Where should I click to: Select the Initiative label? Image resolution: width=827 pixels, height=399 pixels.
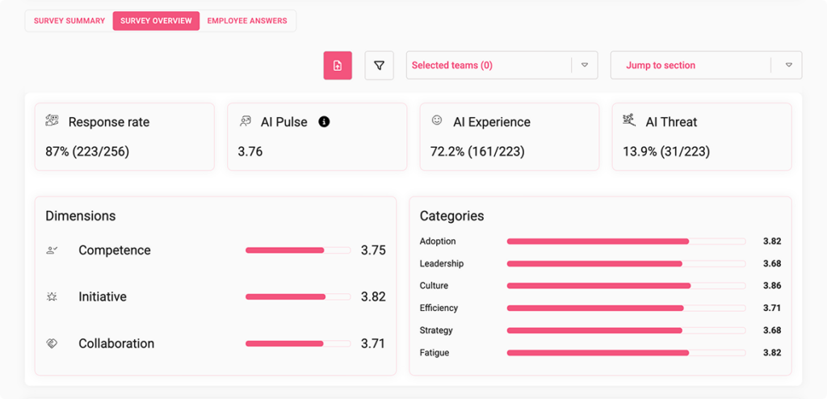(x=103, y=296)
